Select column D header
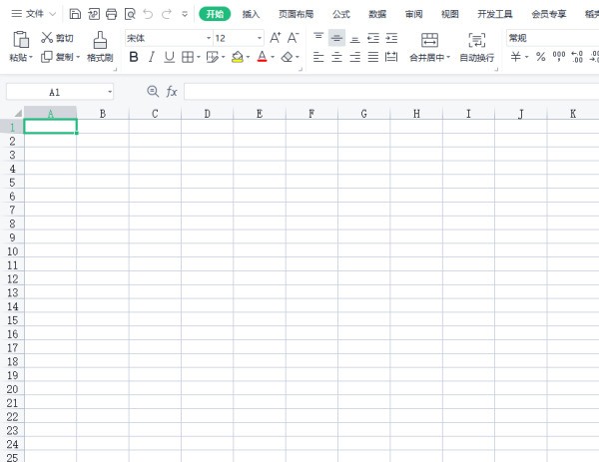599x462 pixels. coord(207,114)
